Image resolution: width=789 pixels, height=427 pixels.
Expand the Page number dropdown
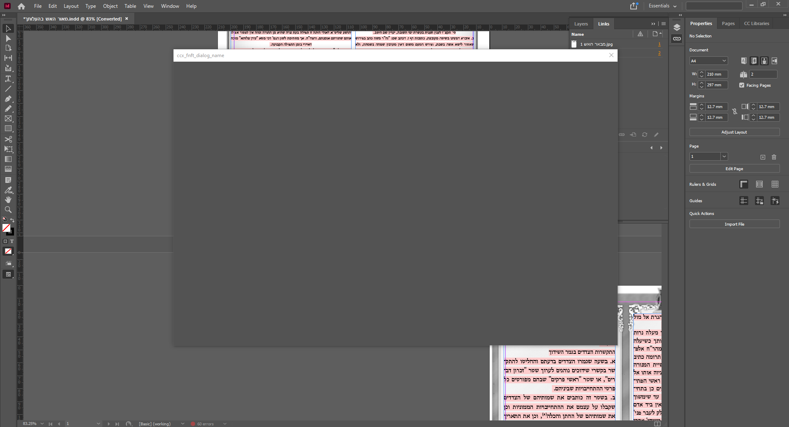[x=724, y=157]
